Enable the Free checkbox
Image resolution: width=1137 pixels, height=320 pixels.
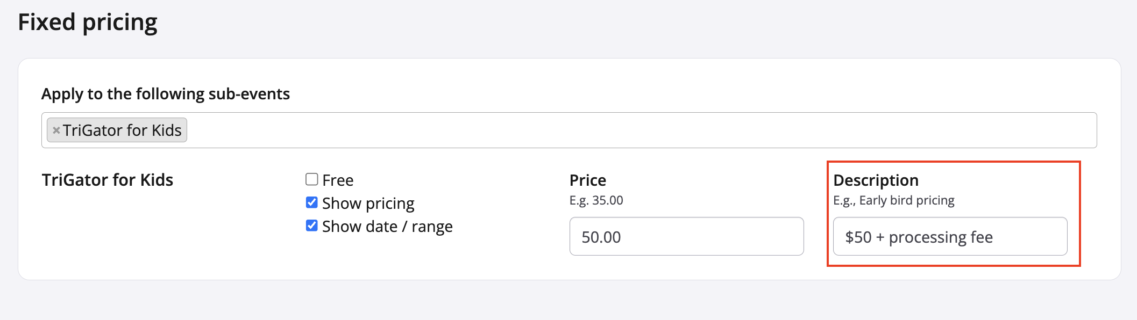312,179
